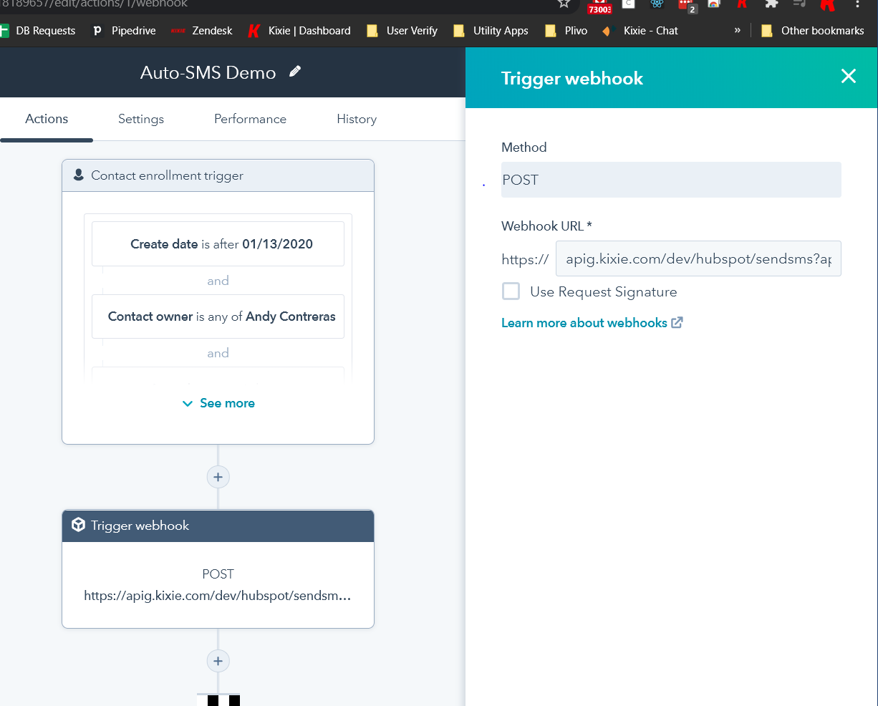Bookmark this page with star icon
The width and height of the screenshot is (878, 706).
click(564, 4)
